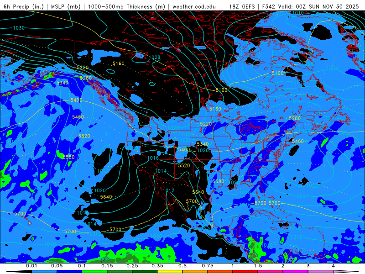The height and width of the screenshot is (274, 365).
Task: Click the '6h Precip (in.)' header text
Action: [24, 6]
